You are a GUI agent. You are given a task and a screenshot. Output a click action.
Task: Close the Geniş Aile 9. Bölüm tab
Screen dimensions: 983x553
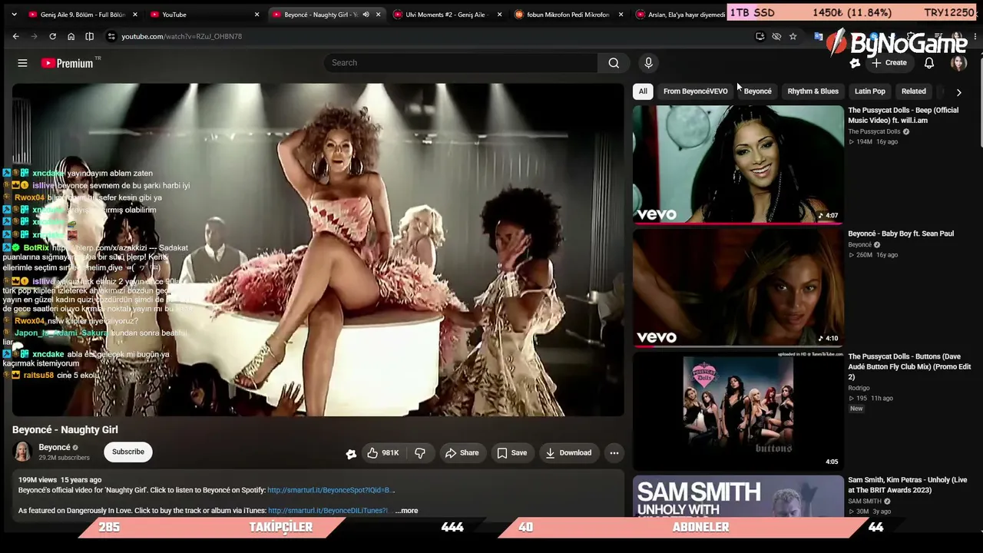pyautogui.click(x=135, y=15)
